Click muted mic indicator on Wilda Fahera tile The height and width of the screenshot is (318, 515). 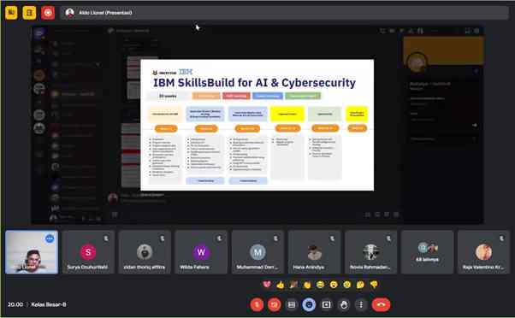tap(219, 238)
